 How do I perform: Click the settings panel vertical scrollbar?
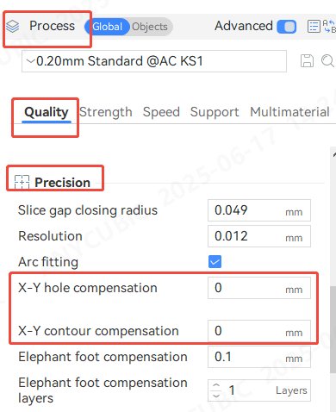(x=333, y=329)
